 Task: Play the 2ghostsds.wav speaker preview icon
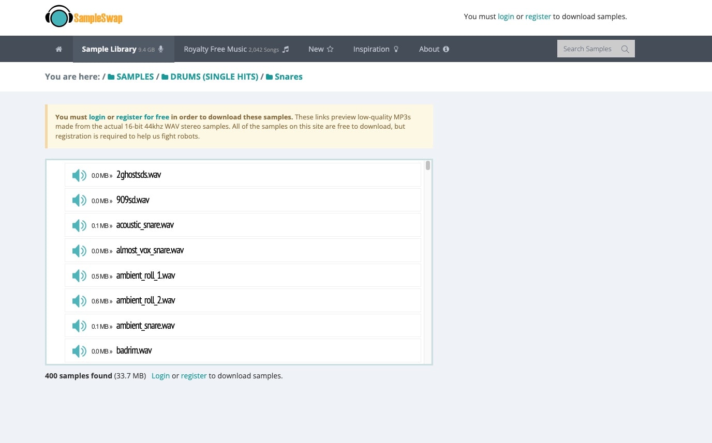79,175
